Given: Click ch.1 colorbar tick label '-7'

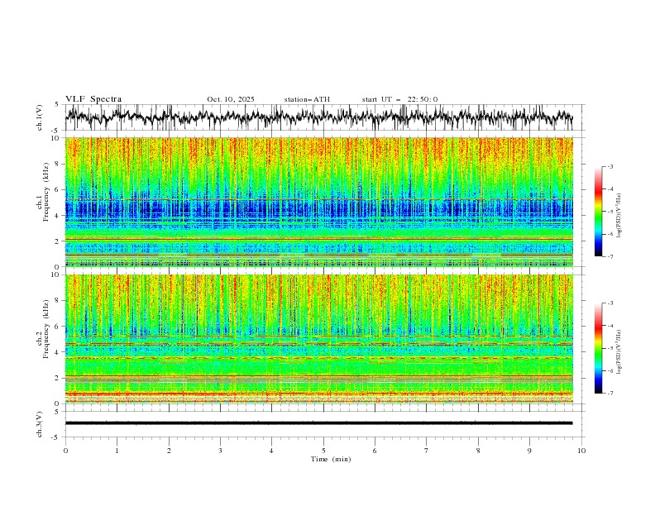Looking at the screenshot, I should click(x=610, y=257).
